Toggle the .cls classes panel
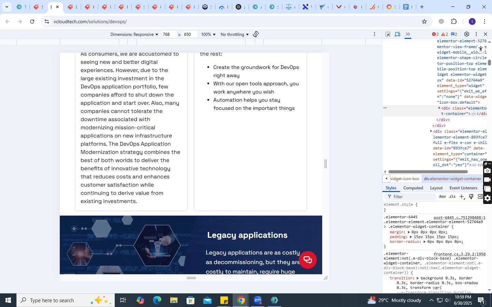This screenshot has height=307, width=492. [x=452, y=197]
